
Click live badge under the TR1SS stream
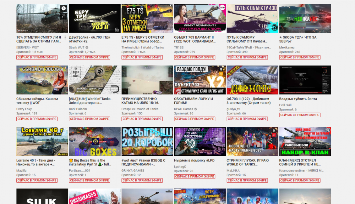coord(195,57)
